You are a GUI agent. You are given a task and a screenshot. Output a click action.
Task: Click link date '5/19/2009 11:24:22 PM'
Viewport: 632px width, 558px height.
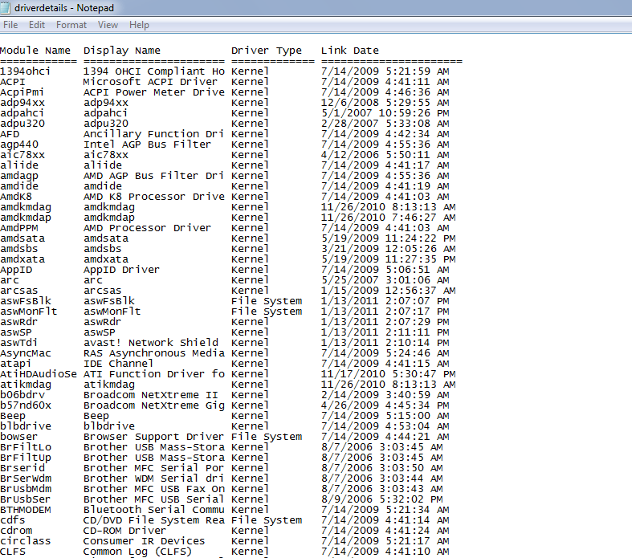pos(388,239)
